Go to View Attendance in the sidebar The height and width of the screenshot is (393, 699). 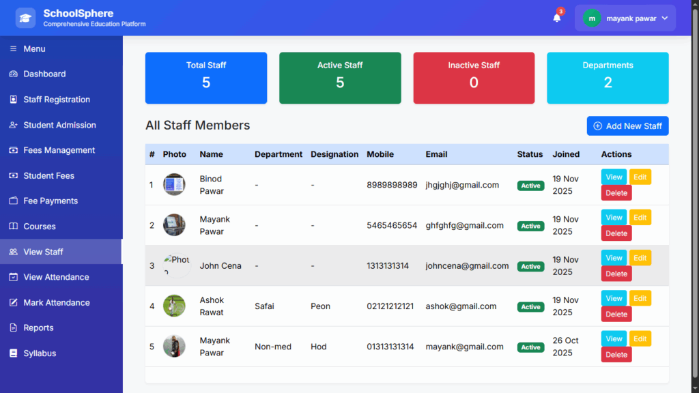coord(56,277)
